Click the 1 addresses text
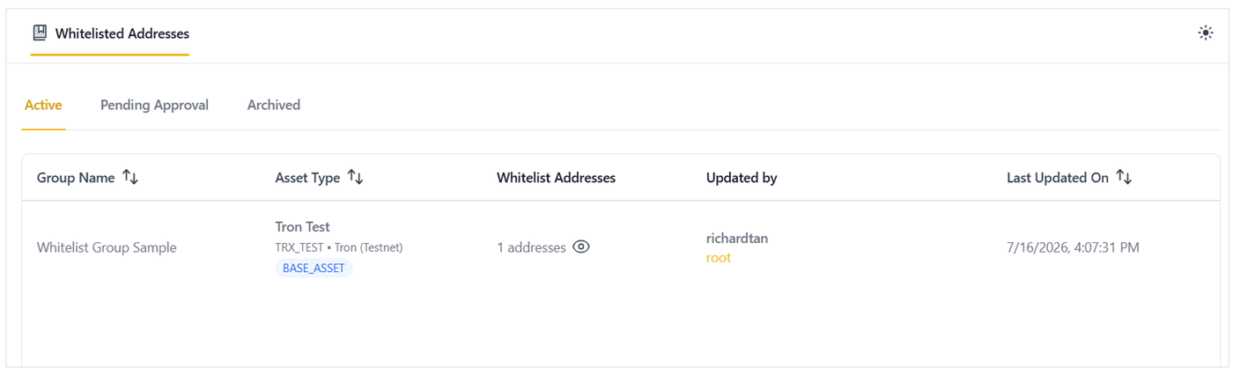This screenshot has height=375, width=1233. [531, 247]
